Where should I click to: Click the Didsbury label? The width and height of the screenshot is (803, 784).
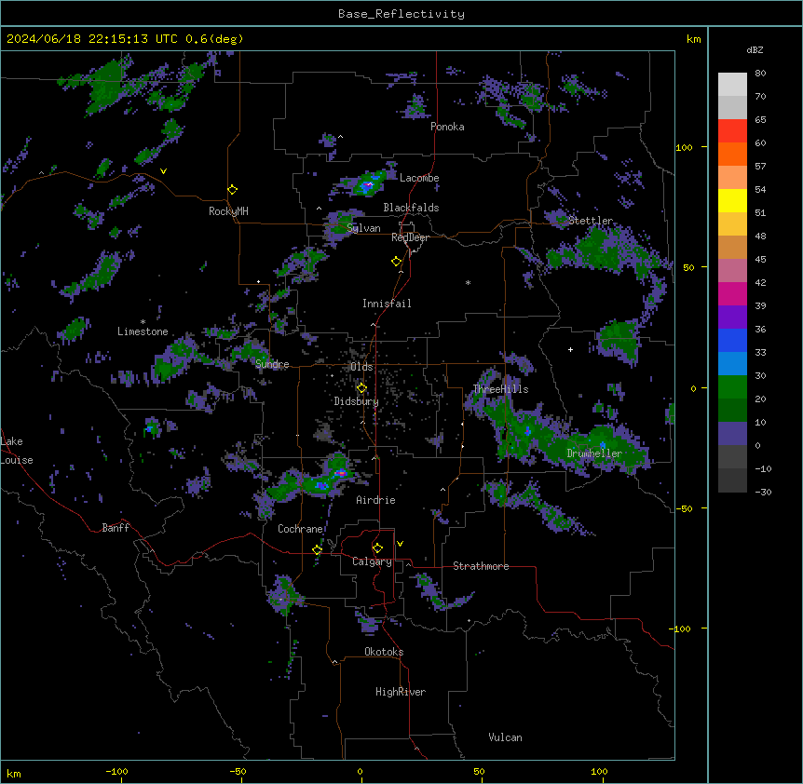tap(356, 401)
